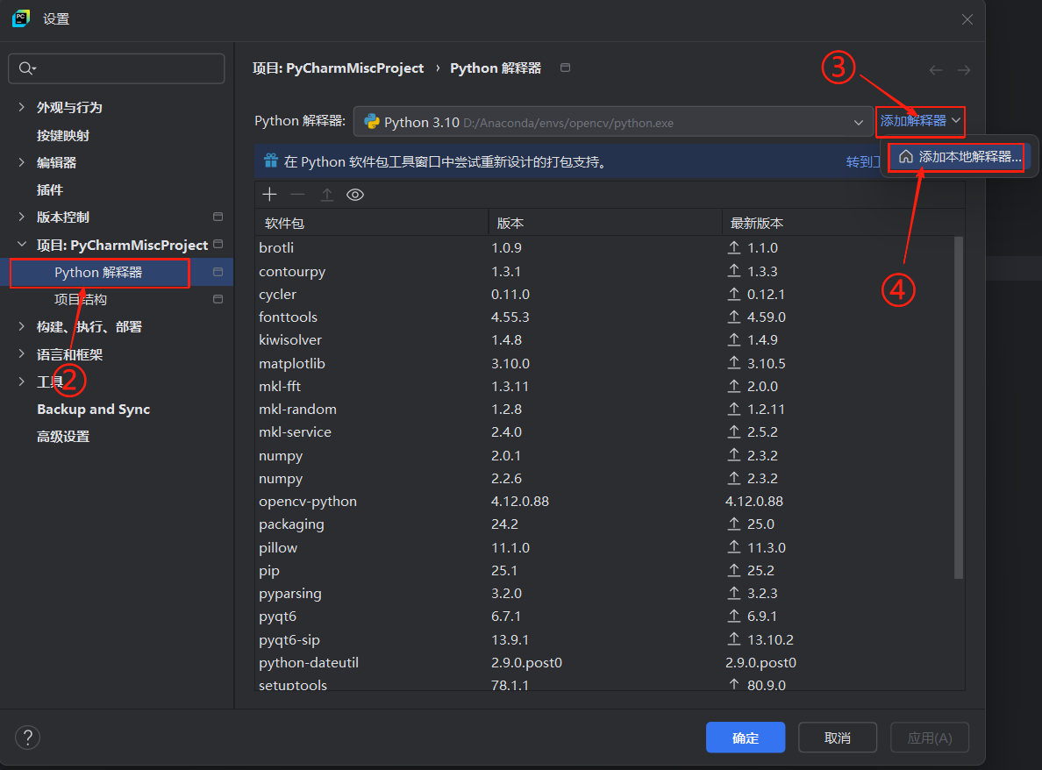Viewport: 1042px width, 770px height.
Task: Click project-level icon beside 项目: PyCharmMiscProject
Action: (x=218, y=245)
